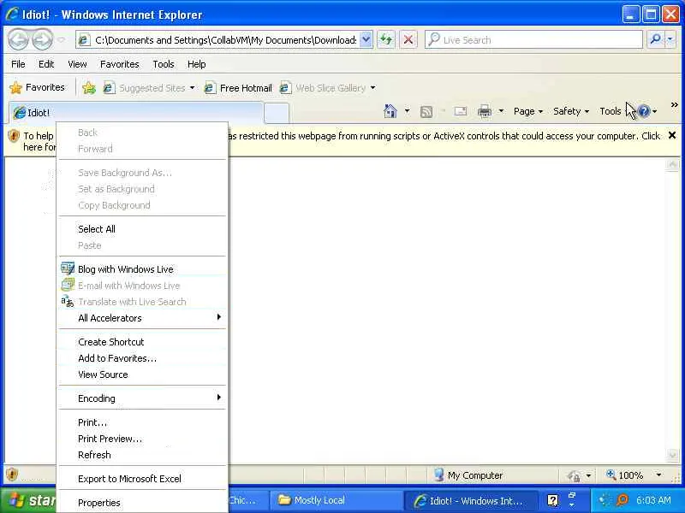Screen dimensions: 685x513
Task: Open the Help menu
Action: pos(196,64)
